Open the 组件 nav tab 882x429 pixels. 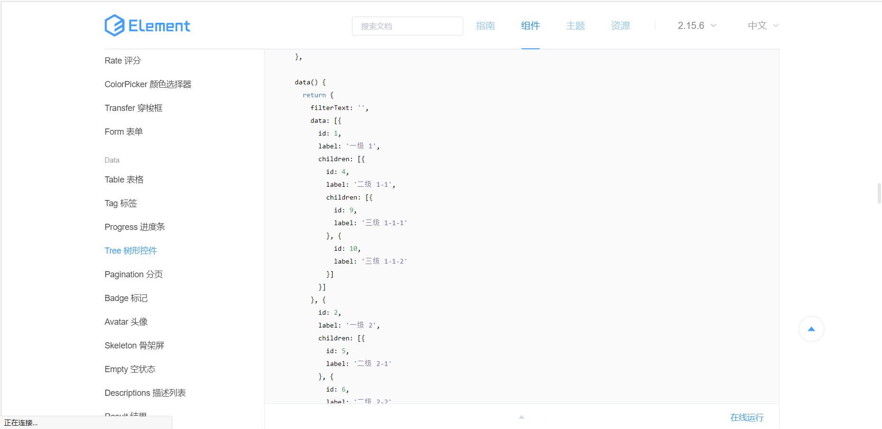[x=531, y=26]
